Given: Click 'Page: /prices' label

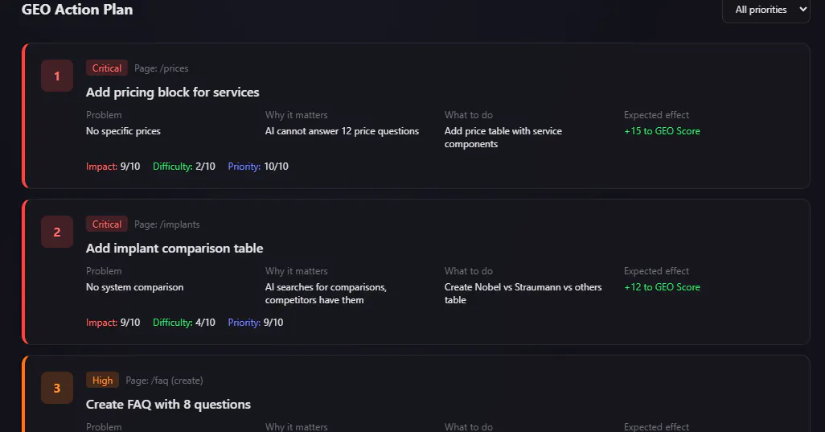Looking at the screenshot, I should [x=161, y=68].
